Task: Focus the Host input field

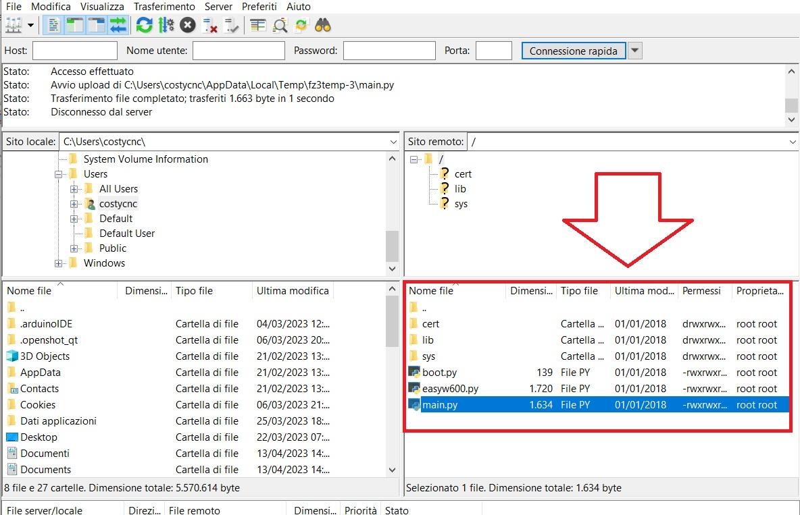Action: (75, 51)
